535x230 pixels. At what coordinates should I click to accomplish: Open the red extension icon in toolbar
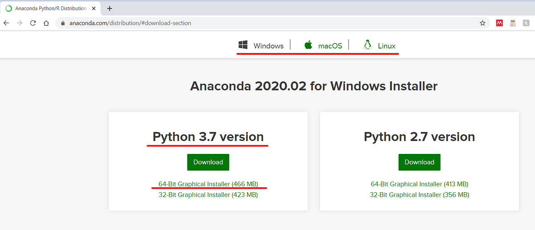point(499,23)
